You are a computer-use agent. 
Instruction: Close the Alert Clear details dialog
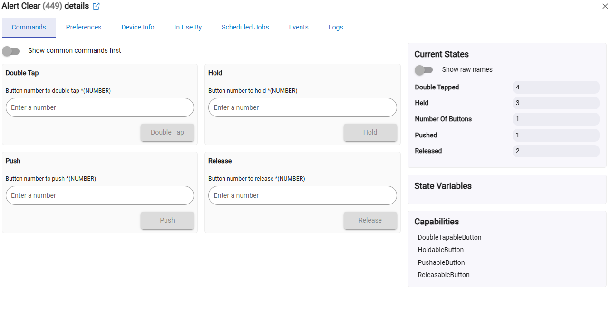click(605, 6)
